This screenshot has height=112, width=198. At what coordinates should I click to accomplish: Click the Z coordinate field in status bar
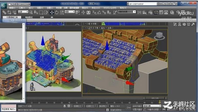coord(102,106)
